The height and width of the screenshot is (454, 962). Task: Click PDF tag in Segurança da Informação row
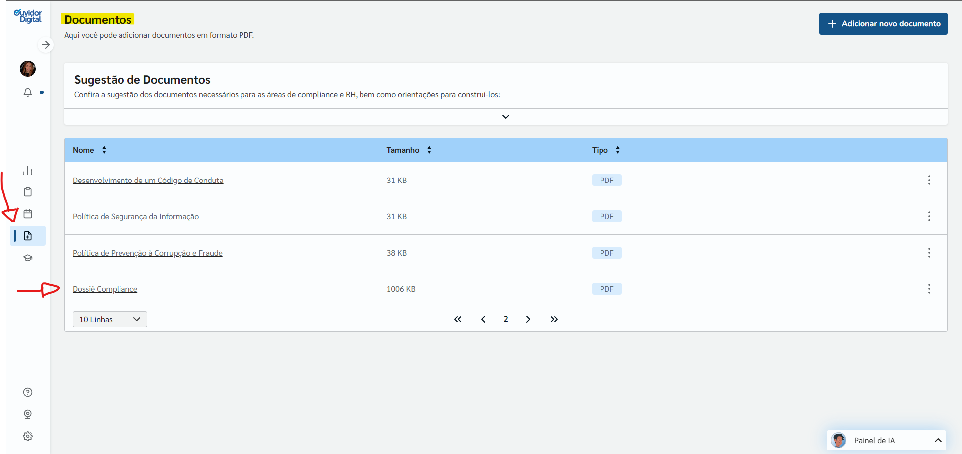pyautogui.click(x=607, y=216)
